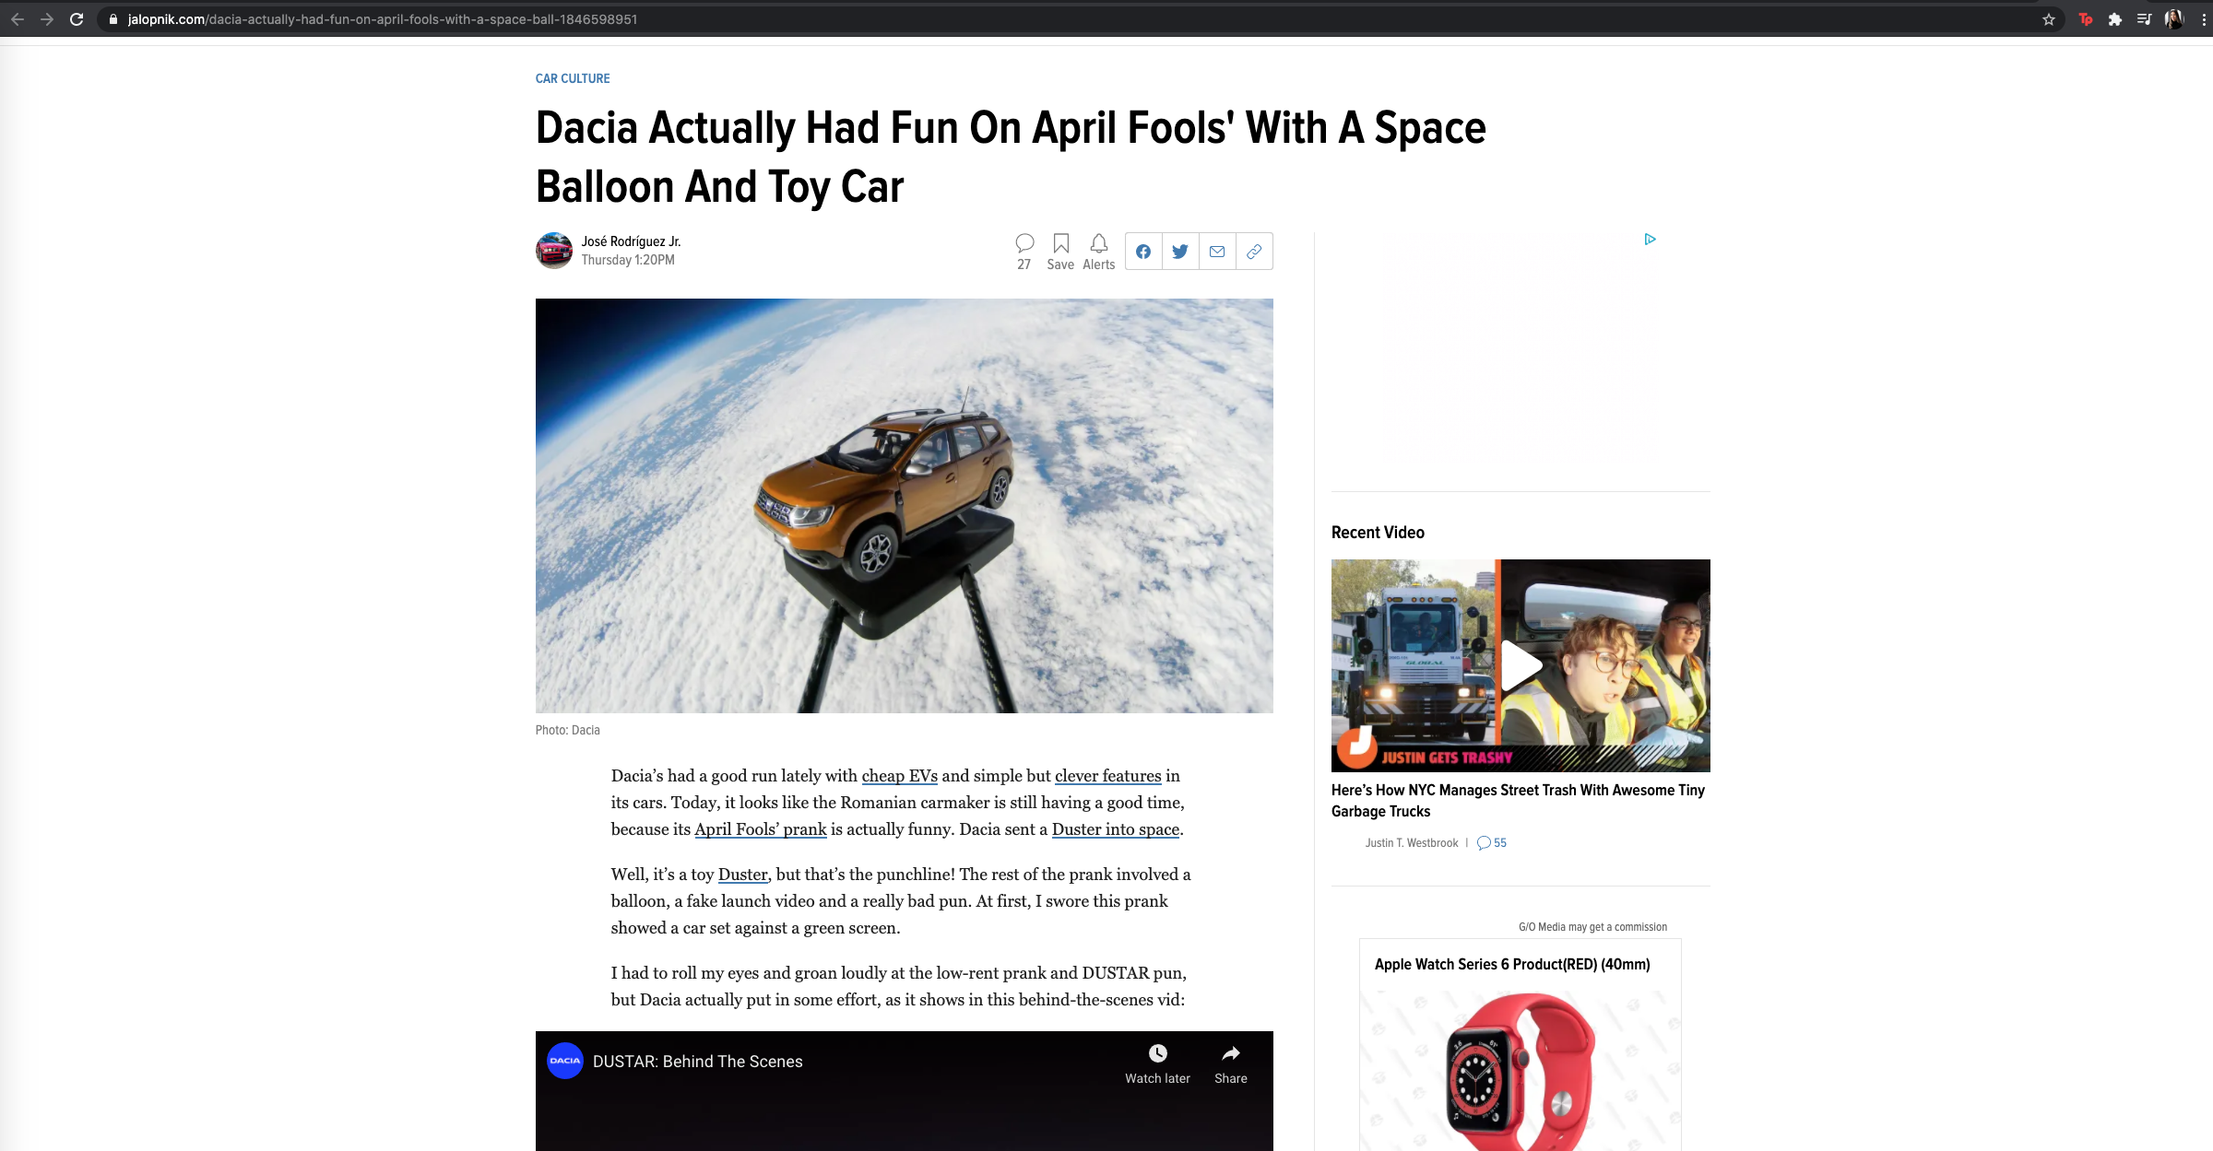Bookmark this page with star icon
This screenshot has height=1151, width=2213.
2049,19
